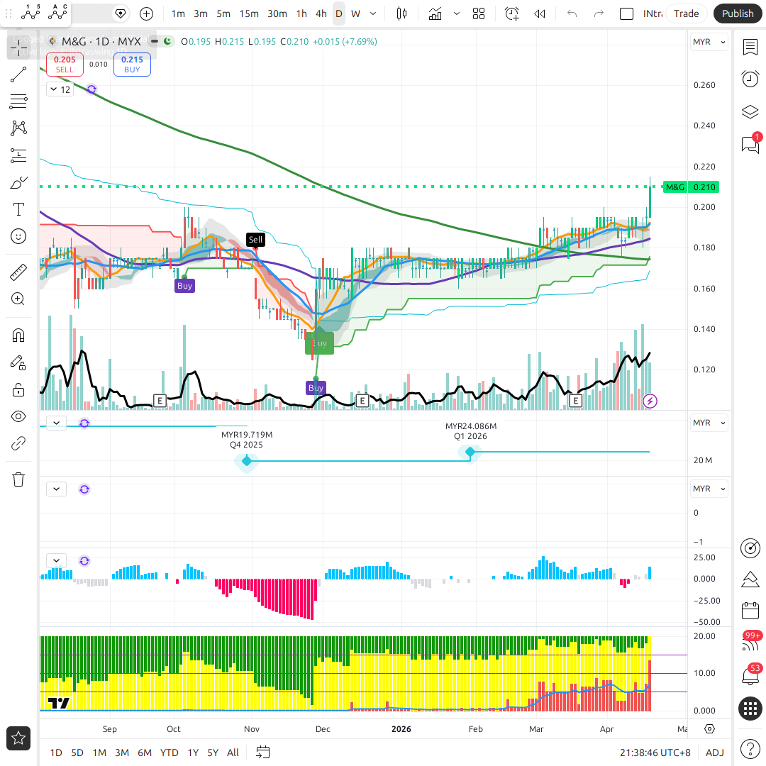Click the Q1 2026 earnings diamond marker
The image size is (766, 766).
tap(470, 452)
